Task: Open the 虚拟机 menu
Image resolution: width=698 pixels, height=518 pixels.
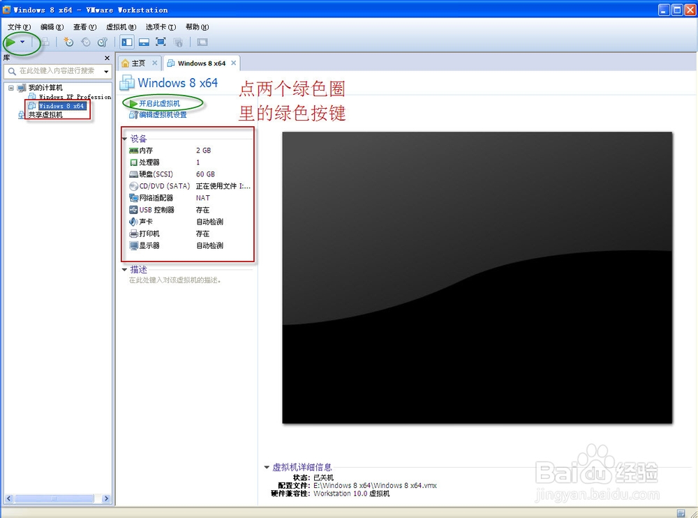Action: pos(121,27)
